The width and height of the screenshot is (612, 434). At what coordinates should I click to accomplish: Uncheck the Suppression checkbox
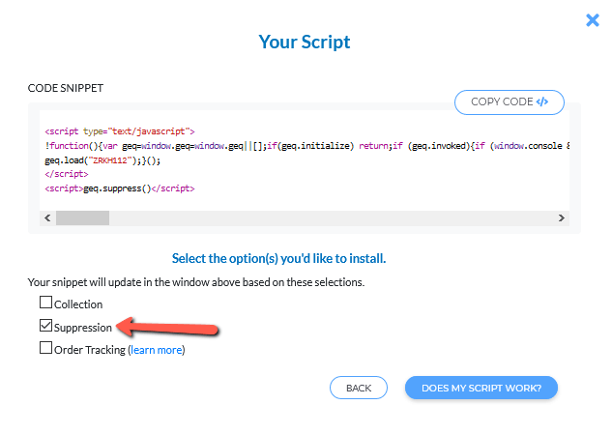point(45,325)
